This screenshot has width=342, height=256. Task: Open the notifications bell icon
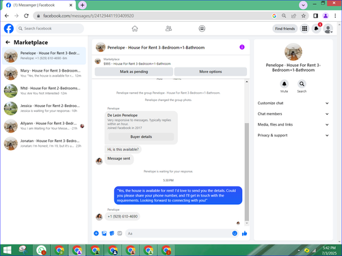(x=316, y=29)
